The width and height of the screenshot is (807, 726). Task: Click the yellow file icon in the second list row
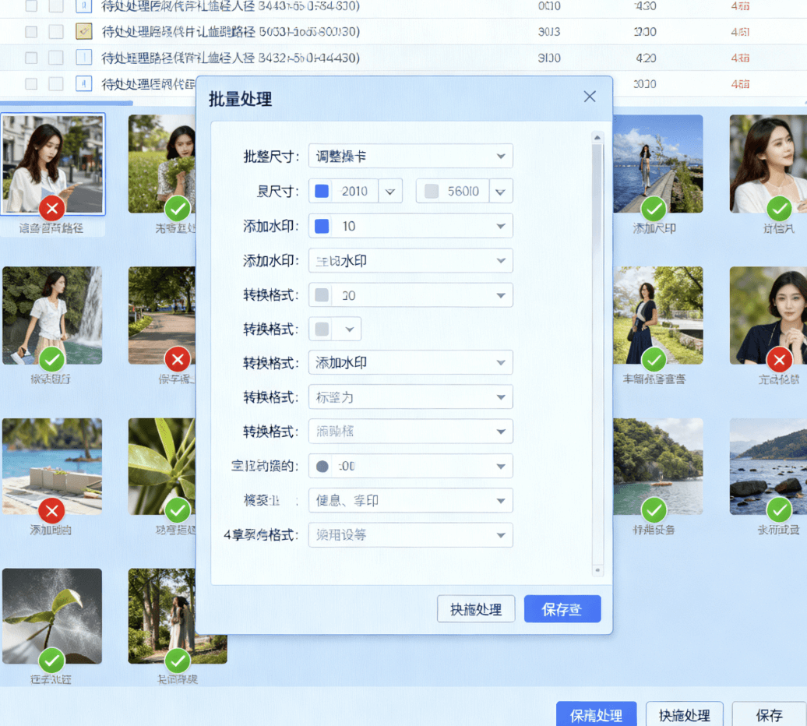click(83, 32)
